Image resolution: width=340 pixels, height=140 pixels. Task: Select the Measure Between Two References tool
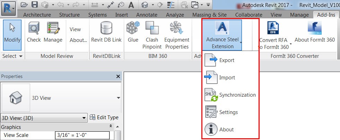point(95,5)
